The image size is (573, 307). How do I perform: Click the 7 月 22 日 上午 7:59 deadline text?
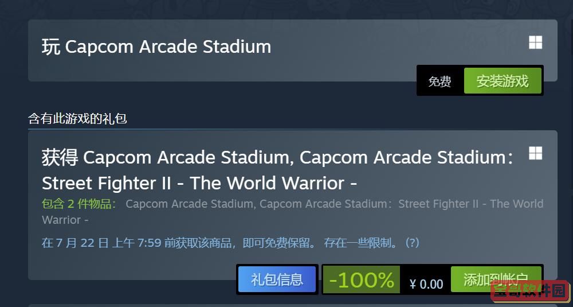[108, 243]
